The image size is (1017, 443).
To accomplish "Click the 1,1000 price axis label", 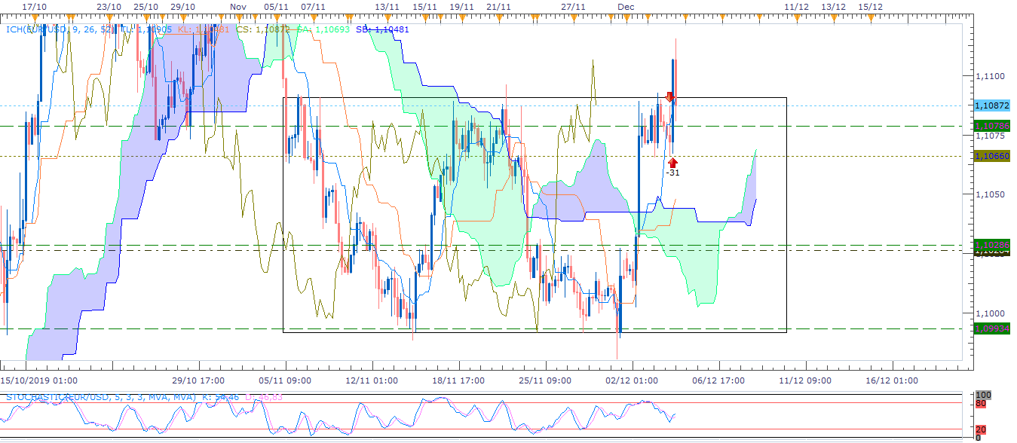I will (x=990, y=313).
